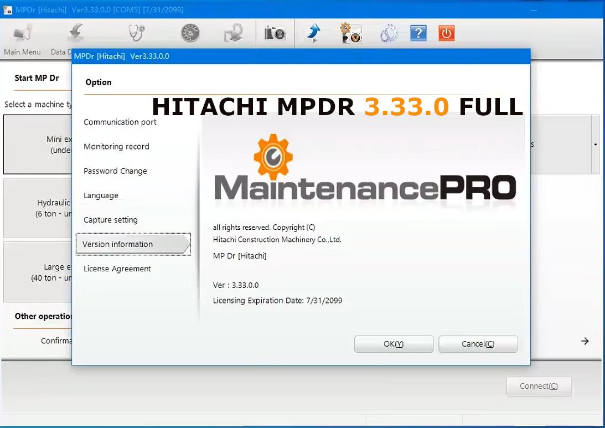Click the grayed gear settings toolbar icon

tap(234, 33)
